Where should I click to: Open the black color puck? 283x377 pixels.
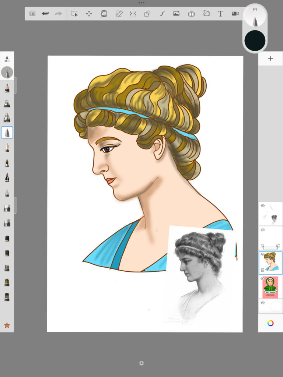click(x=255, y=40)
